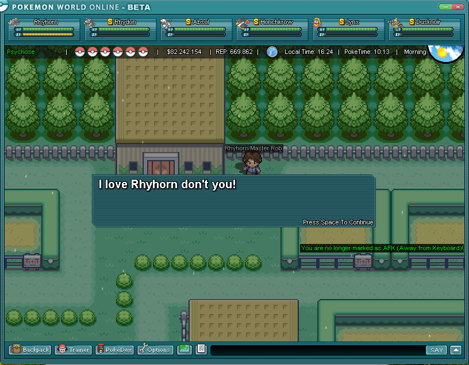Open the Backpack
Image resolution: width=469 pixels, height=365 pixels.
[x=30, y=350]
